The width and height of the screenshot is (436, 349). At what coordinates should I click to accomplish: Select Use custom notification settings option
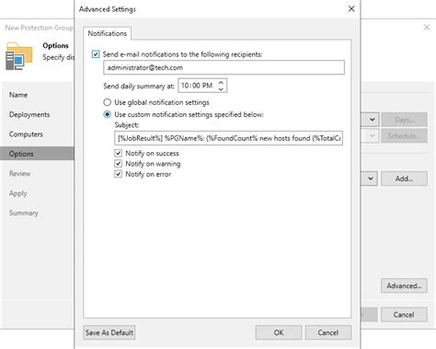pos(107,114)
